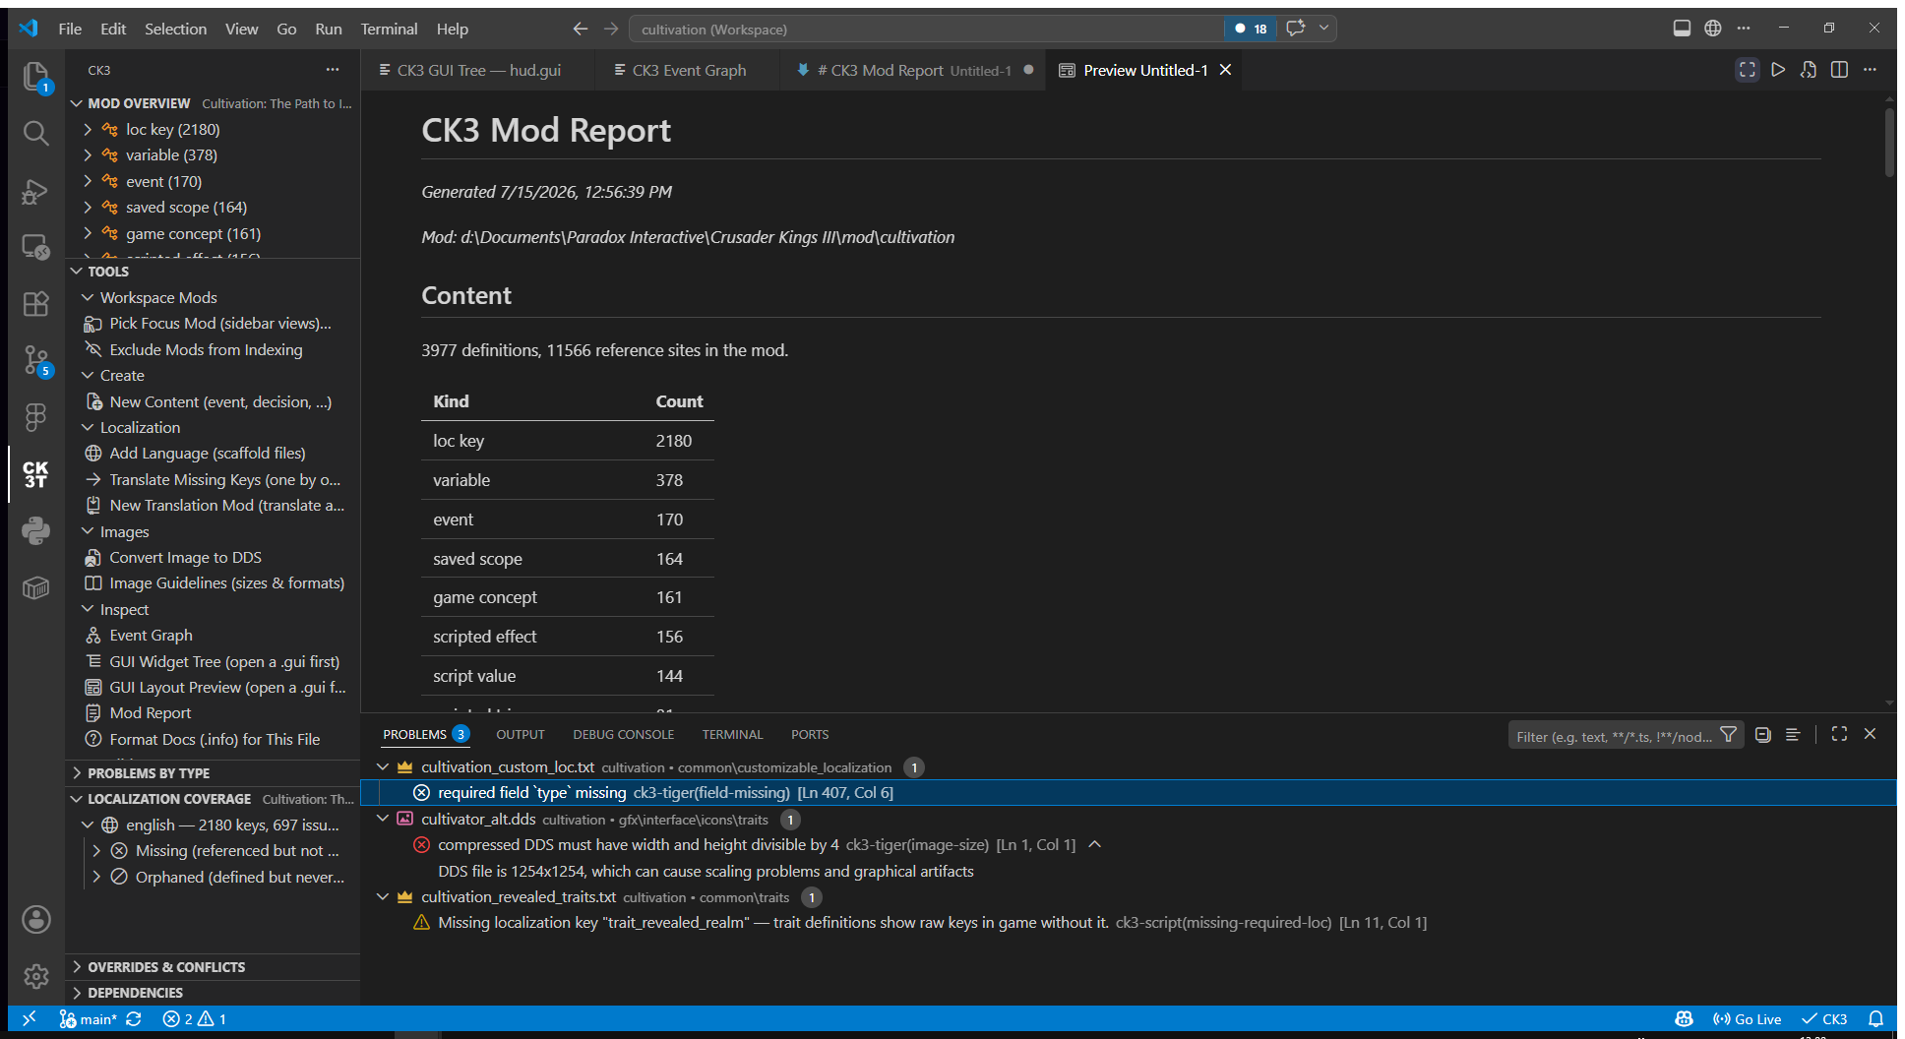Click the editor vertical scrollbar thumb
Screen dimensions: 1905x1039
1890,143
